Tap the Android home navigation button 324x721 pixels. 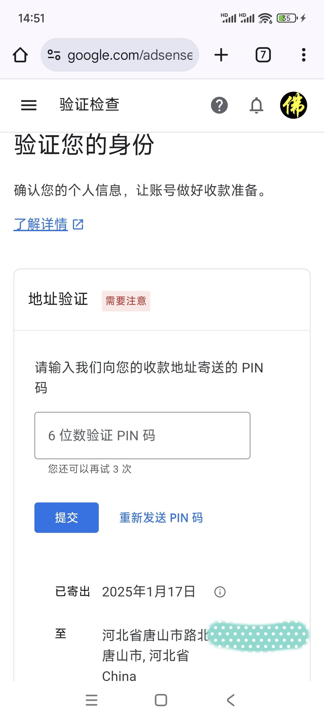tap(161, 700)
